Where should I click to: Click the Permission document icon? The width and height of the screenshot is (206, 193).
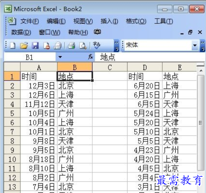coord(47,46)
